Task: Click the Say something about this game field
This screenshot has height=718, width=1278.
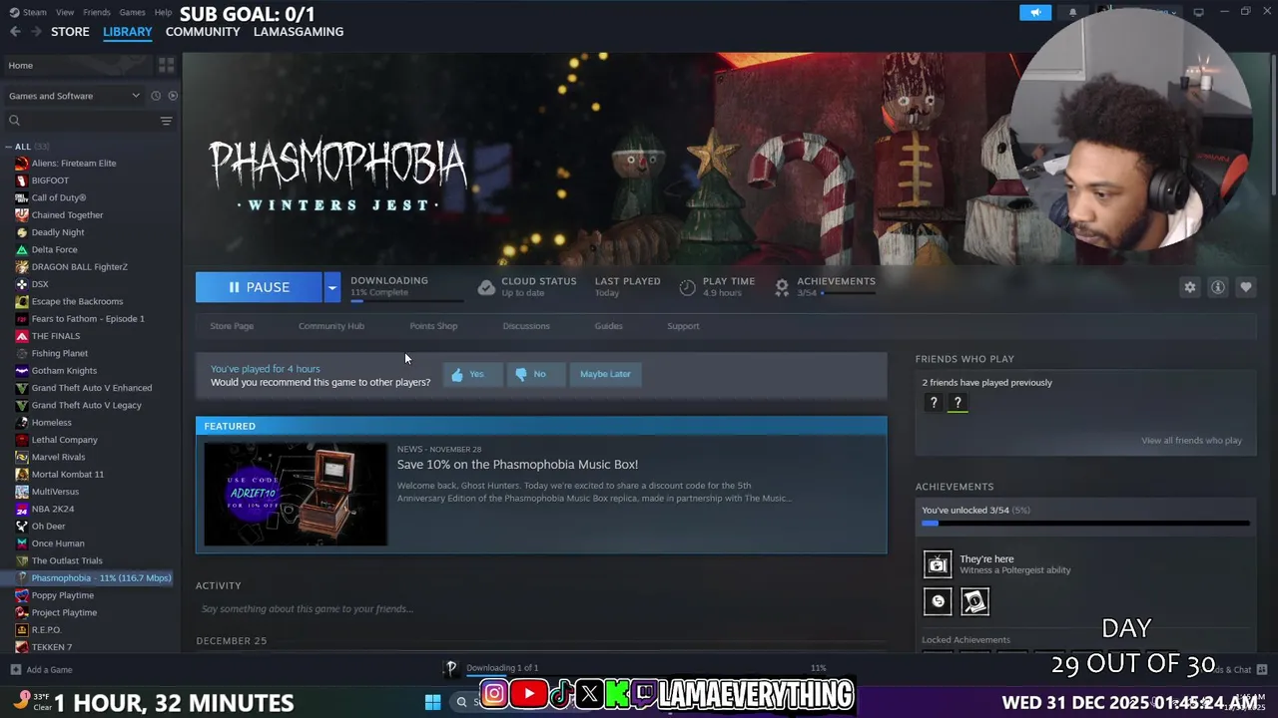Action: tap(539, 609)
